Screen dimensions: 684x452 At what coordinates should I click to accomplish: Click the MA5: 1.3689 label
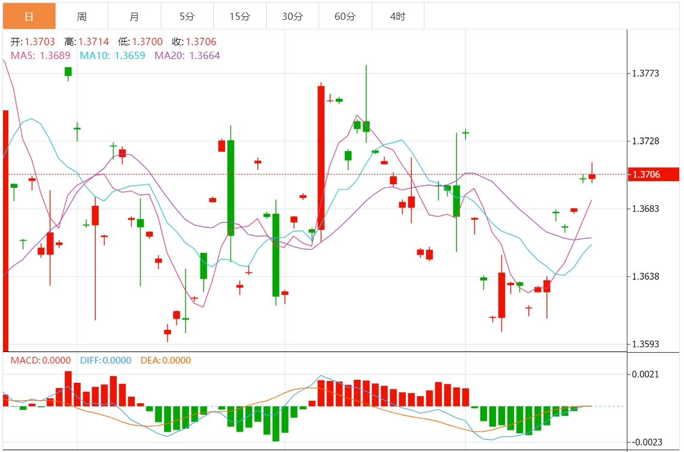pos(40,55)
